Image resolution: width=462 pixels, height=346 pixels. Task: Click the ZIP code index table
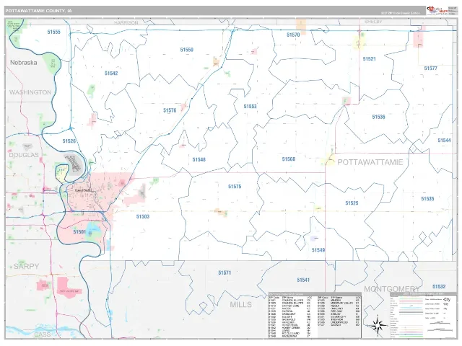[315, 315]
